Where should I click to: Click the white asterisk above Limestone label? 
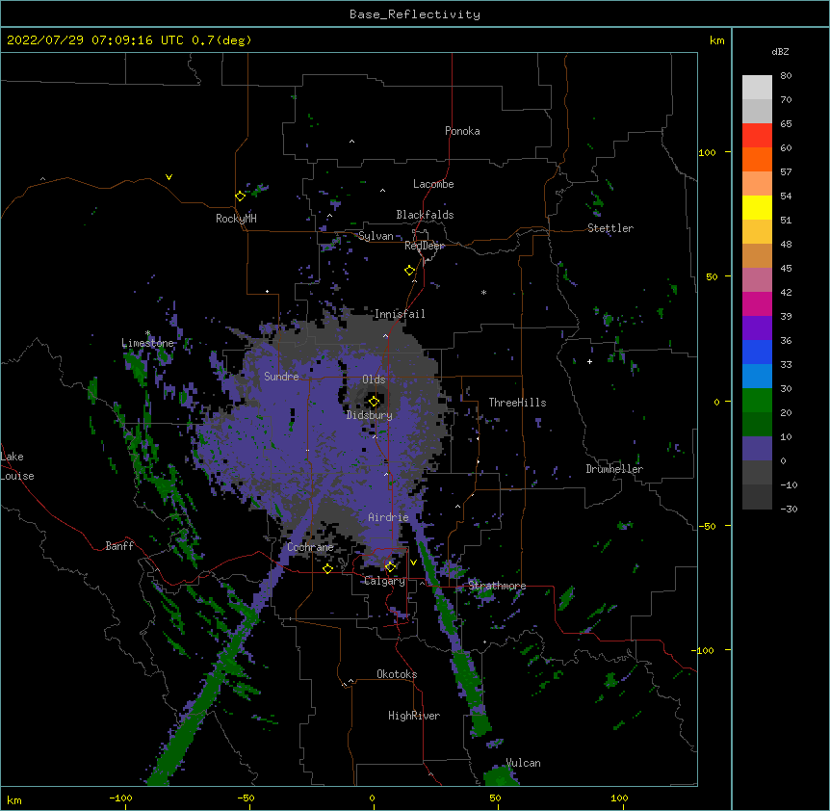(x=147, y=333)
